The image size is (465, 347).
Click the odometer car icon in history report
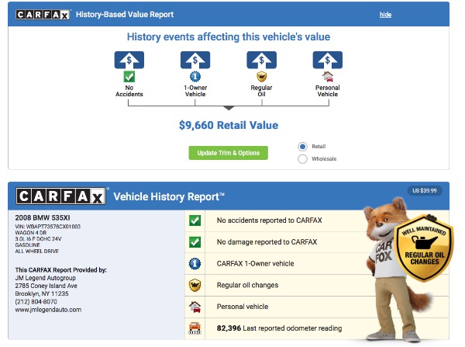pyautogui.click(x=195, y=328)
